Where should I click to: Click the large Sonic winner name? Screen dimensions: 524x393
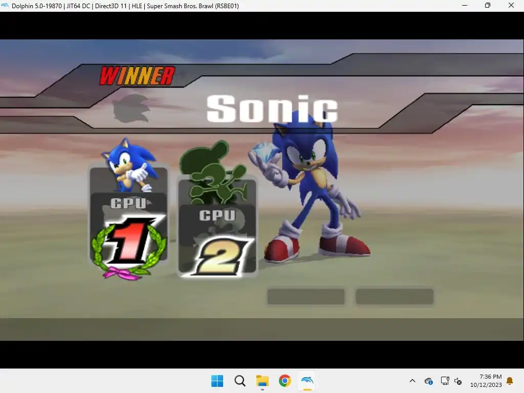pos(272,108)
